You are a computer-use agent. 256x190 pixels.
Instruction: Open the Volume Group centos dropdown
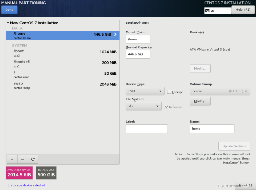(x=220, y=91)
